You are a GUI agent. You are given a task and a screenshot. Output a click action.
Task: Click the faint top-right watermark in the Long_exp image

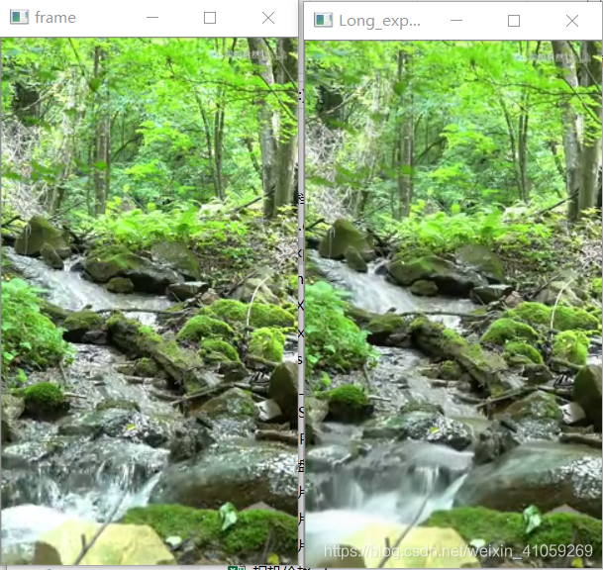pyautogui.click(x=553, y=57)
